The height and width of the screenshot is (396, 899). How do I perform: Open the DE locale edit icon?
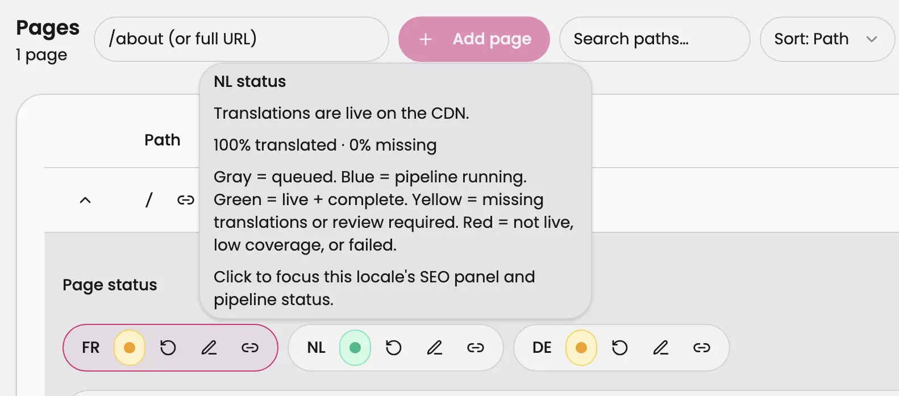point(660,347)
